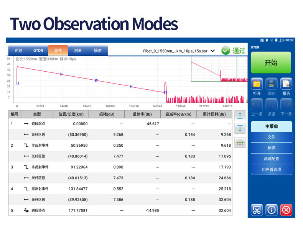Screen dimensions: 303x241
Task: Switch to the 光源 tab
Action: tap(18, 51)
